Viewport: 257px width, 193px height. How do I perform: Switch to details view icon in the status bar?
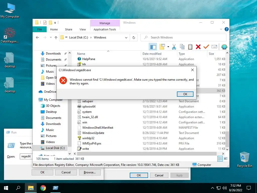[220, 159]
